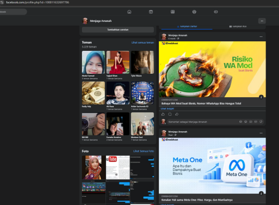Open photo with YouTube logo
This screenshot has height=205, width=279.
(x=118, y=168)
